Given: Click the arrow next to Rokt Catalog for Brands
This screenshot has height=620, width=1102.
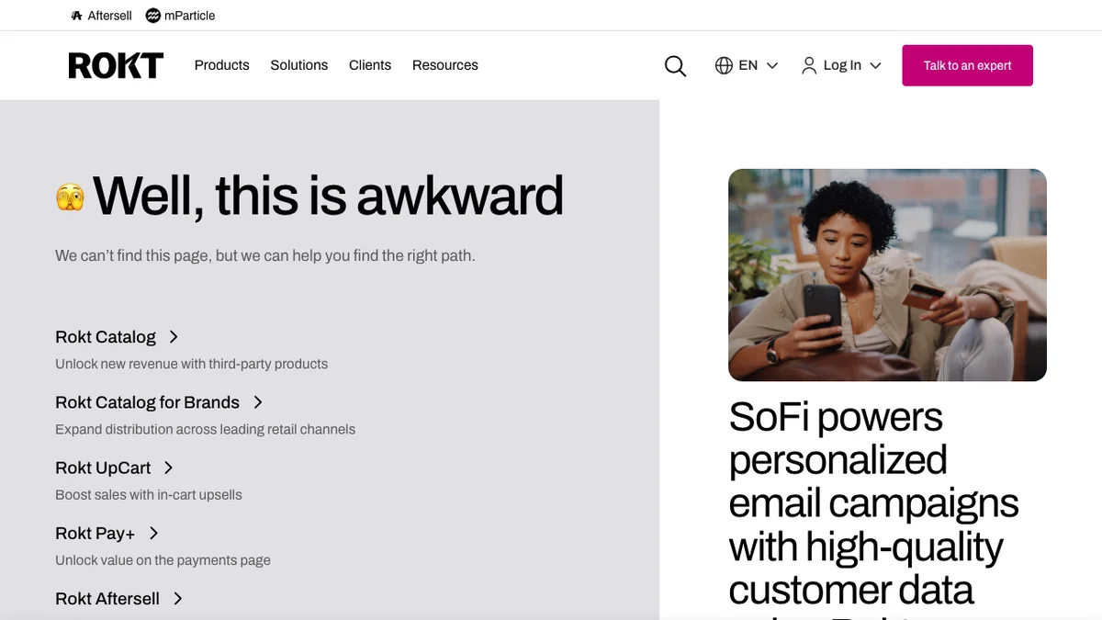Looking at the screenshot, I should coord(258,402).
